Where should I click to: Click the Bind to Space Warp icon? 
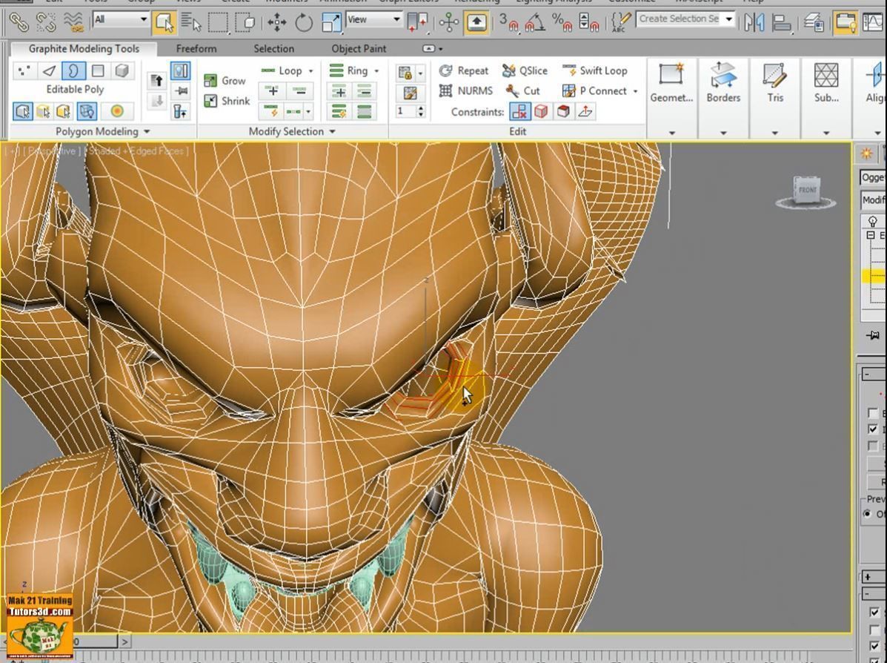point(73,23)
